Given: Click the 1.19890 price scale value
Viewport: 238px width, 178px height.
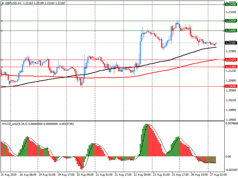Looking at the screenshot, I should pos(231,110).
